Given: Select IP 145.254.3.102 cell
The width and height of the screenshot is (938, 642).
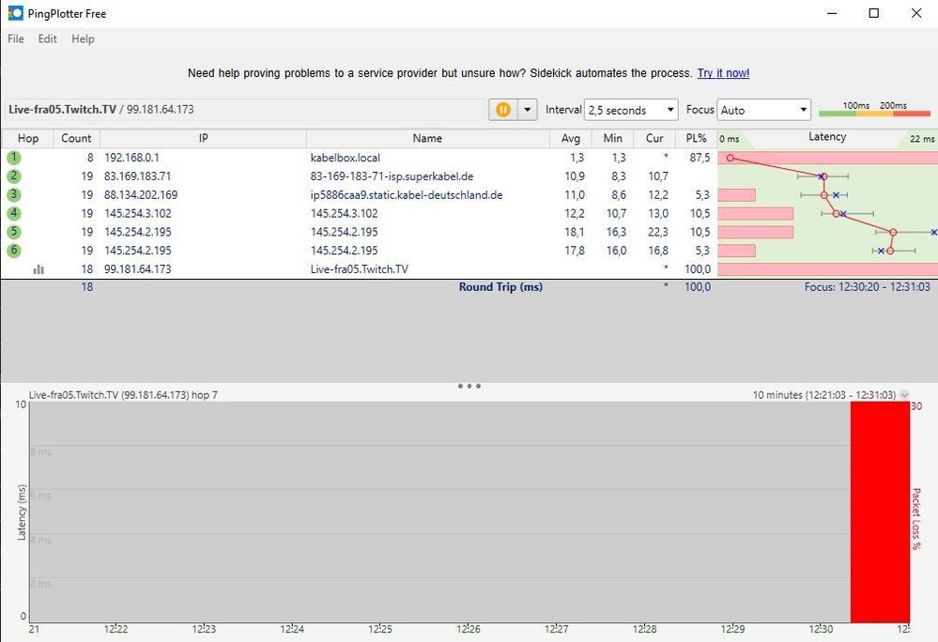Looking at the screenshot, I should tap(138, 213).
